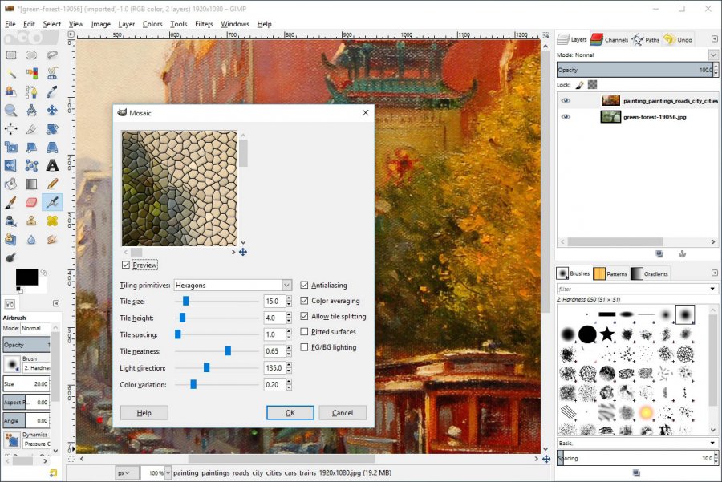Toggle the Preview checkbox in Mosaic
This screenshot has width=722, height=482.
click(x=126, y=265)
